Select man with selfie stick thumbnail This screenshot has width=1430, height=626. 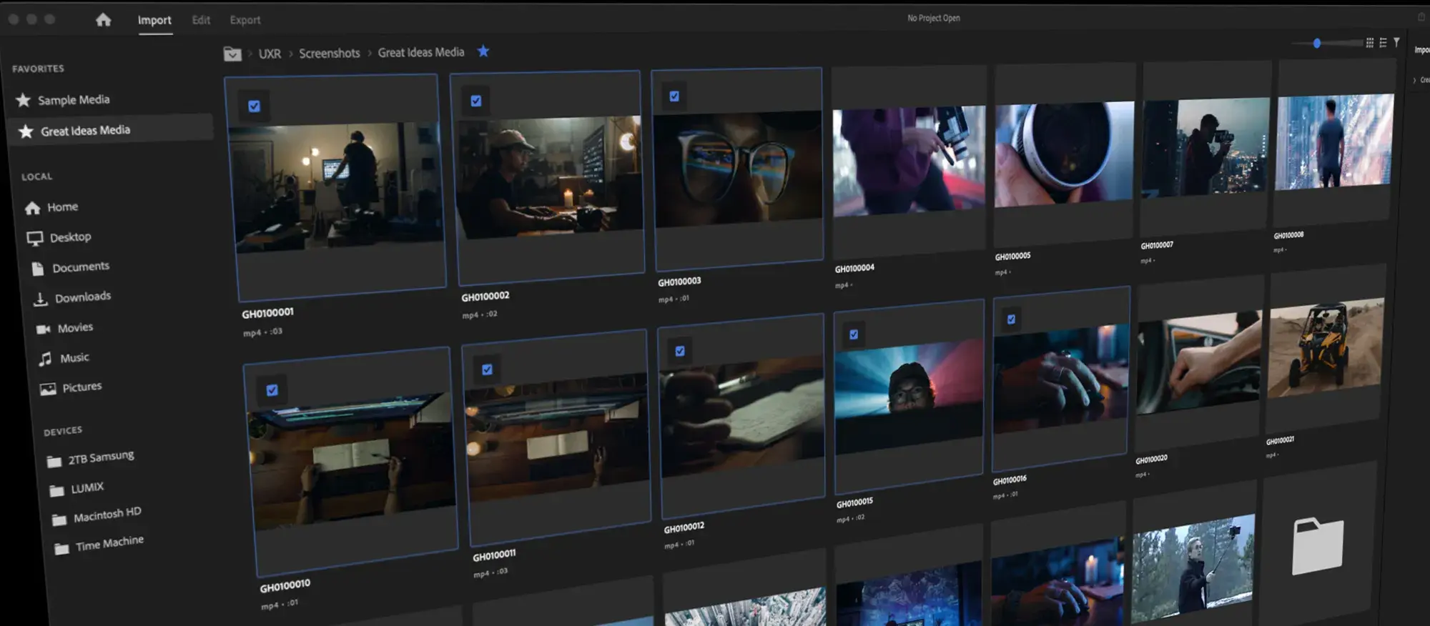1193,569
